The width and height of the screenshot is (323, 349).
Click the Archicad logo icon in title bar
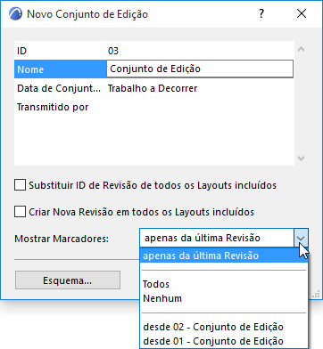15,14
